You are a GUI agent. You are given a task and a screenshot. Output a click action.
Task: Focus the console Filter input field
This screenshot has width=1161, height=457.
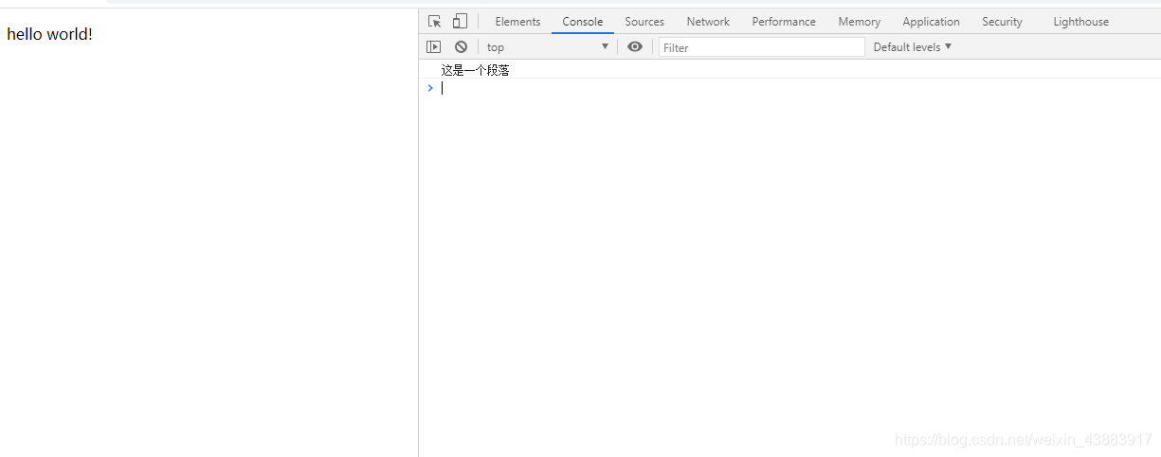762,47
